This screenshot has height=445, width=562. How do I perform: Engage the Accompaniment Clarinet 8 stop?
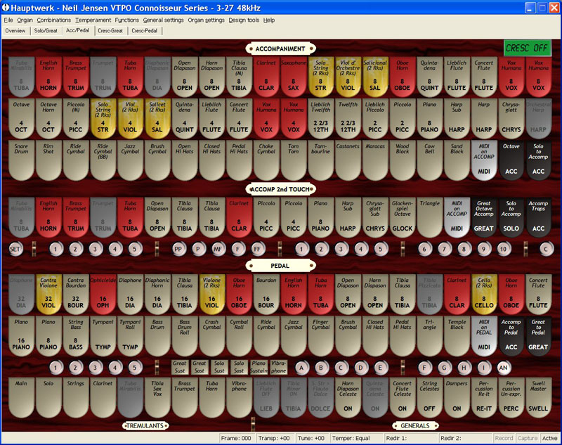266,77
